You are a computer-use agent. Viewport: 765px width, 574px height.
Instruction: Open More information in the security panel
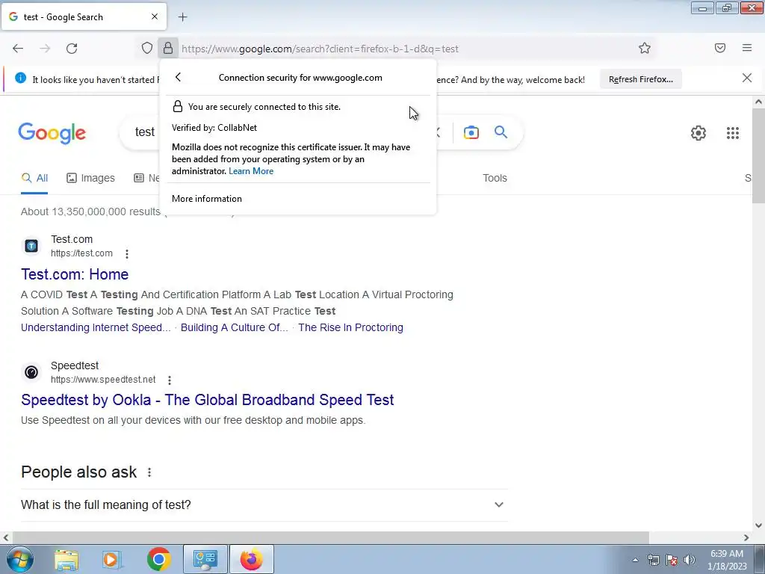(207, 199)
